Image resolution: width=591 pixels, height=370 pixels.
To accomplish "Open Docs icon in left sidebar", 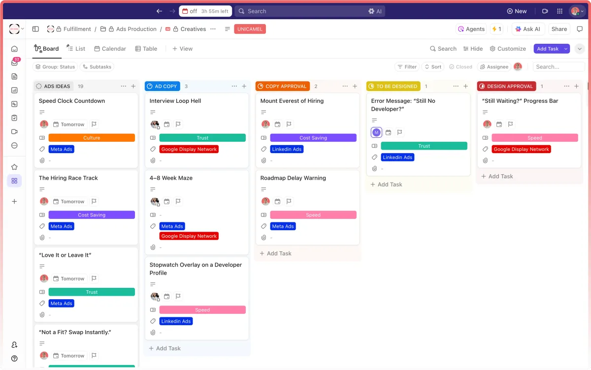I will click(14, 76).
